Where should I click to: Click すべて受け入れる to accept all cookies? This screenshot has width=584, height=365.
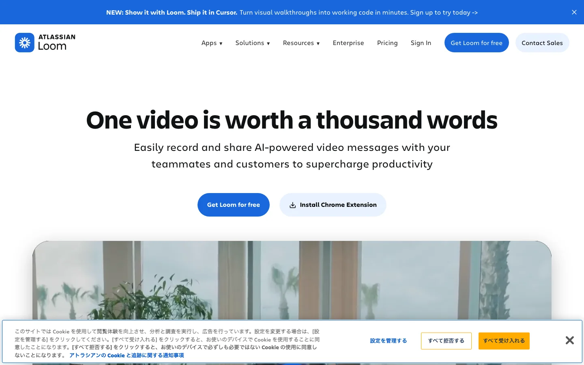504,341
